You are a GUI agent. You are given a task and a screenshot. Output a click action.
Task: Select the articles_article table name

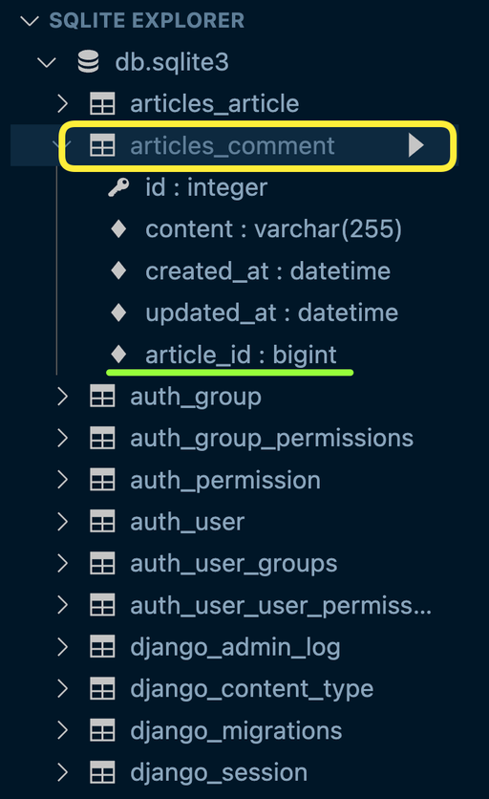215,104
